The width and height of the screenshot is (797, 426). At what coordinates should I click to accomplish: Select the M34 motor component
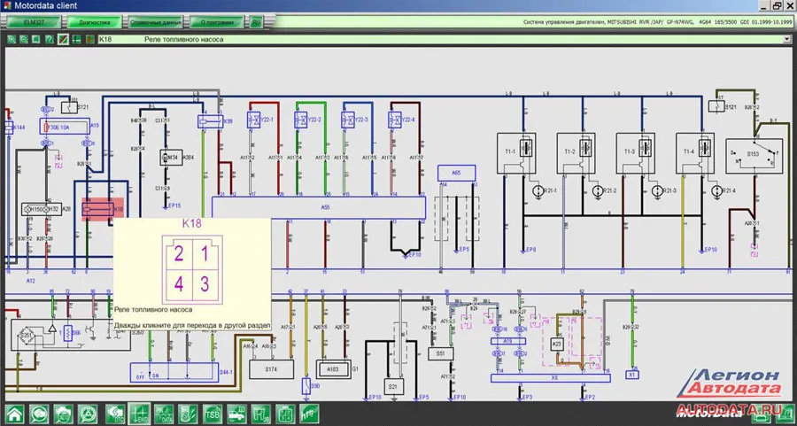pos(171,158)
